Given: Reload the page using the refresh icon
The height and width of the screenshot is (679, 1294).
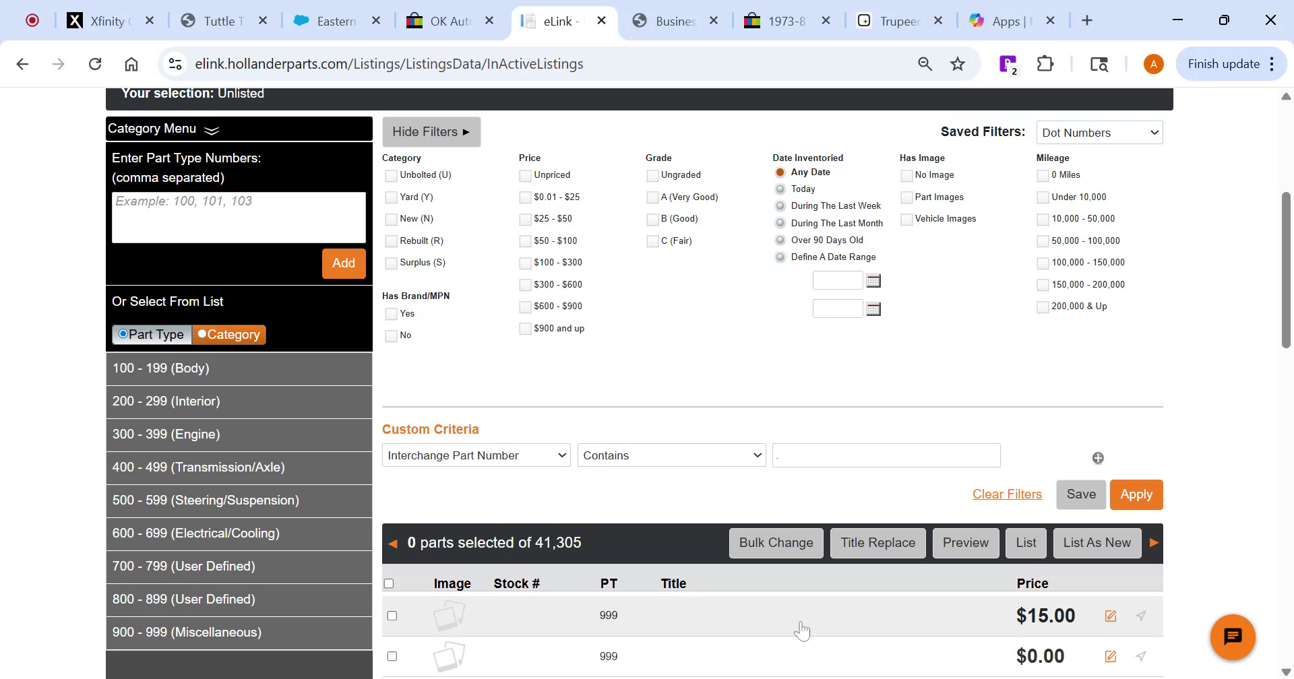Looking at the screenshot, I should pos(95,63).
